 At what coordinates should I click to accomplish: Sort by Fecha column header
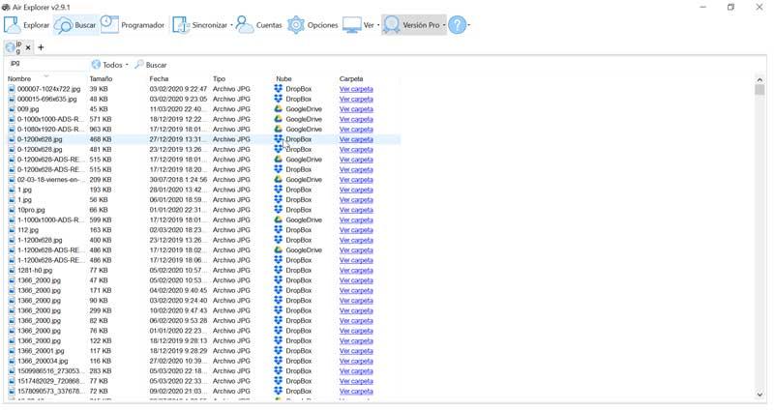[159, 79]
